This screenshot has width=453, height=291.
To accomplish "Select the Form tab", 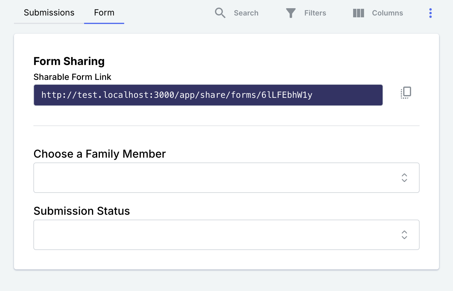I will click(x=104, y=13).
